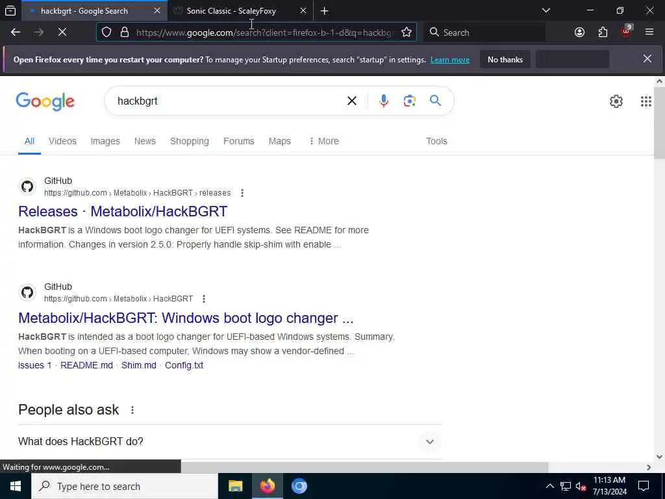Screen dimensions: 665x499
Task: Select the All results tab
Action: point(29,141)
